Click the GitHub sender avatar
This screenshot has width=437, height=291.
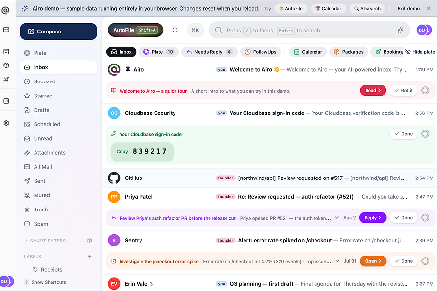(114, 178)
